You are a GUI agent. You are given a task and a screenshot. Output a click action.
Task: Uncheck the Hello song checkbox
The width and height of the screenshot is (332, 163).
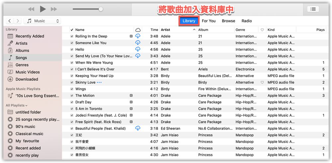[72, 50]
